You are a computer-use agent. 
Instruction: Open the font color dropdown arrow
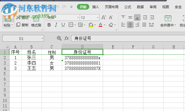104,25
